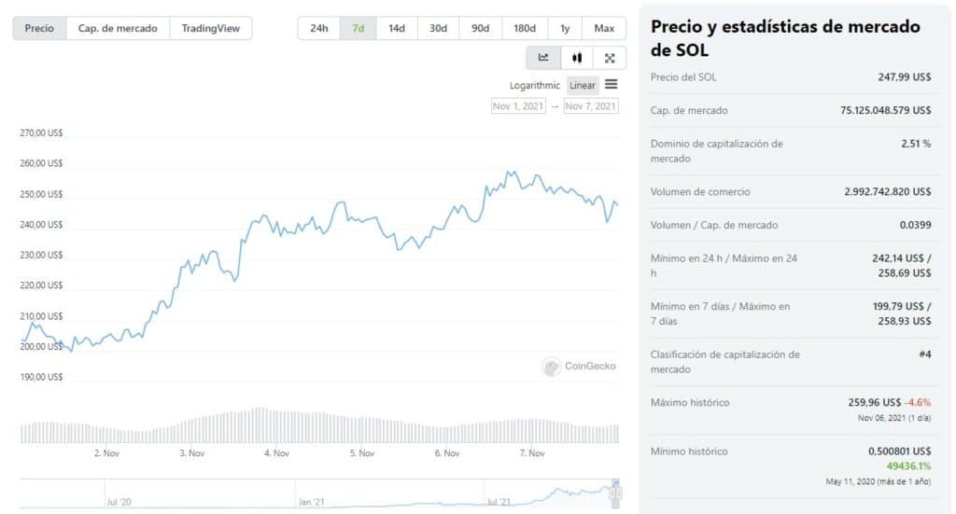The height and width of the screenshot is (514, 956).
Task: Switch to the Precio tab
Action: pyautogui.click(x=39, y=28)
